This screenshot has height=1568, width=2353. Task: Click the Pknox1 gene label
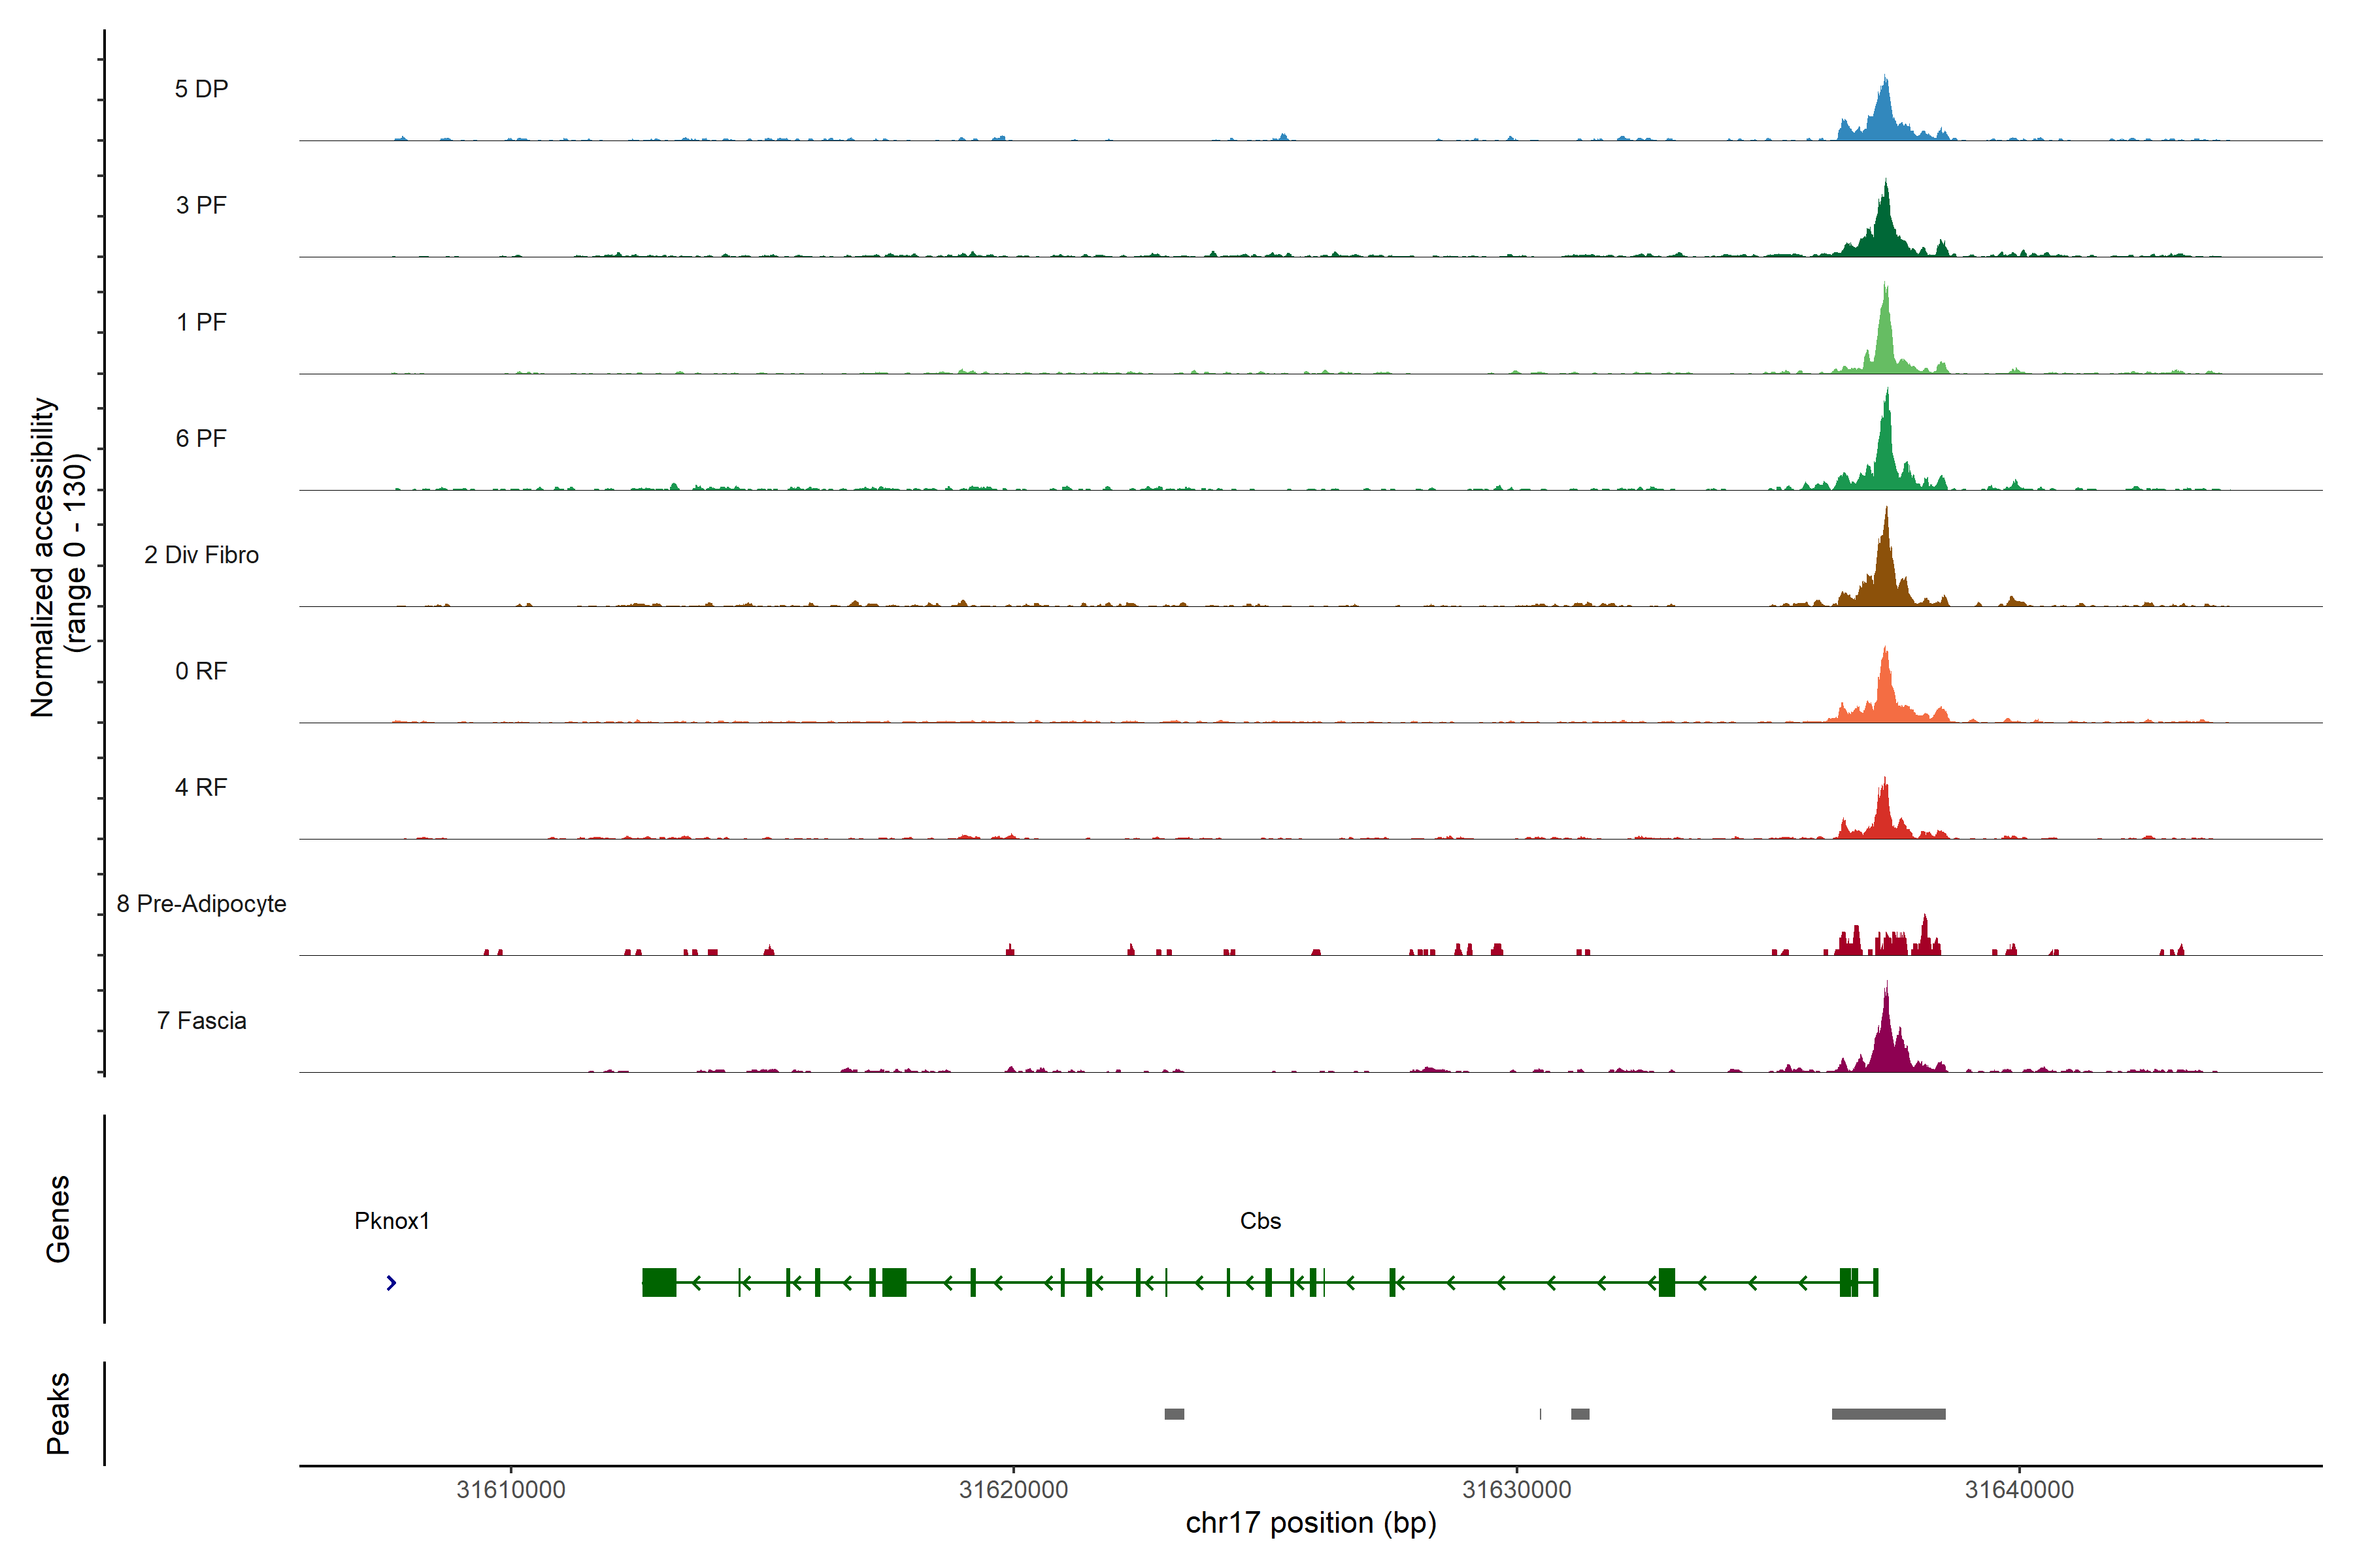(391, 1221)
